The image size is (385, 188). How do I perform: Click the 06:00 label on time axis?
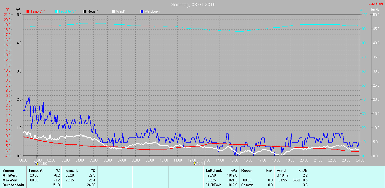[108, 160]
